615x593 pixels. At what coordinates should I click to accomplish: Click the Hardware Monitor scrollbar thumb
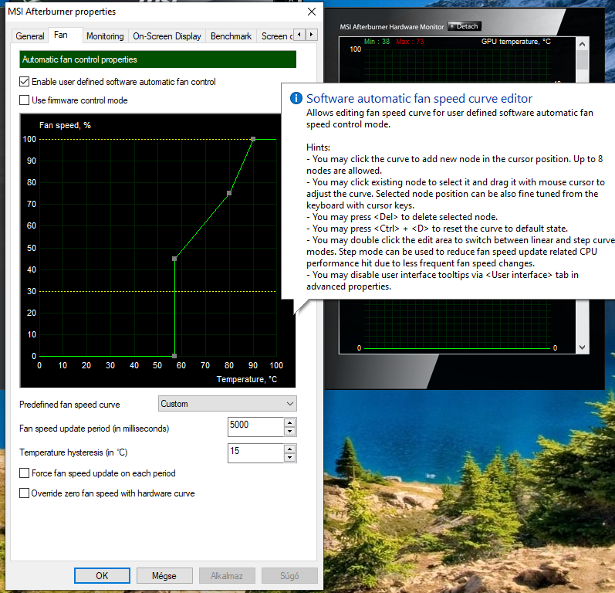coord(583,60)
